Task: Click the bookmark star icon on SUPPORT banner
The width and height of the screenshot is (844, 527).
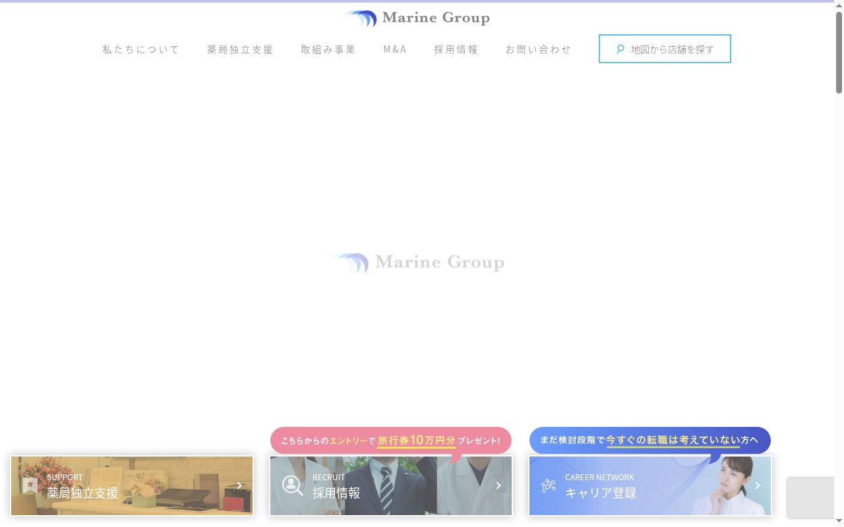Action: (x=30, y=485)
